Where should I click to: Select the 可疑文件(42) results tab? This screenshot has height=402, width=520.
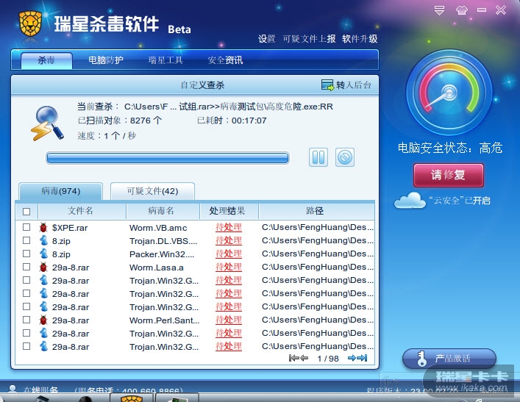coord(152,191)
